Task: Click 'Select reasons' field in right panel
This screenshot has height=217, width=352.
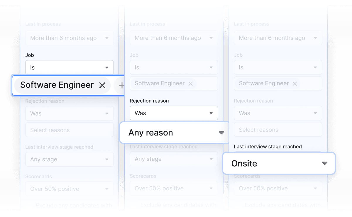Action: pyautogui.click(x=278, y=130)
